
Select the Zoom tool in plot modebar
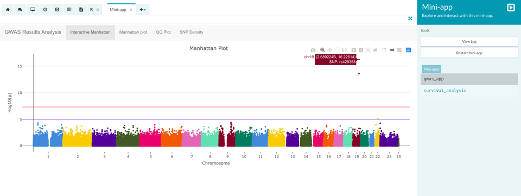click(322, 50)
